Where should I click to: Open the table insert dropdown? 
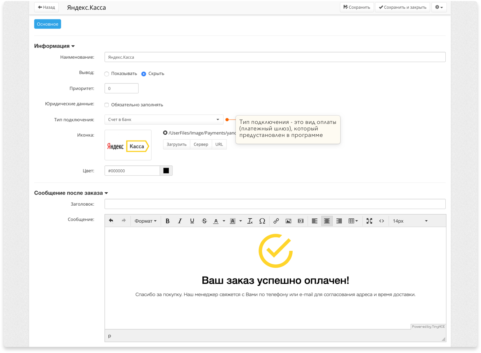point(353,221)
